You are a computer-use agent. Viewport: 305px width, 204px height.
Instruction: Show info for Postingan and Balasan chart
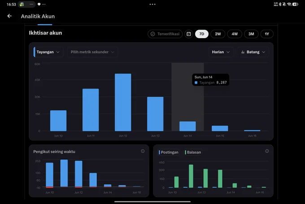point(267,151)
